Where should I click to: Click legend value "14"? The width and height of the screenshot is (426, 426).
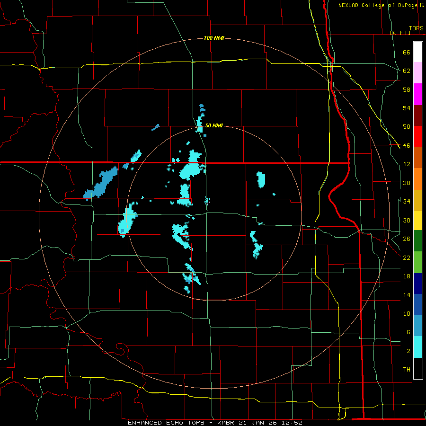(x=407, y=295)
